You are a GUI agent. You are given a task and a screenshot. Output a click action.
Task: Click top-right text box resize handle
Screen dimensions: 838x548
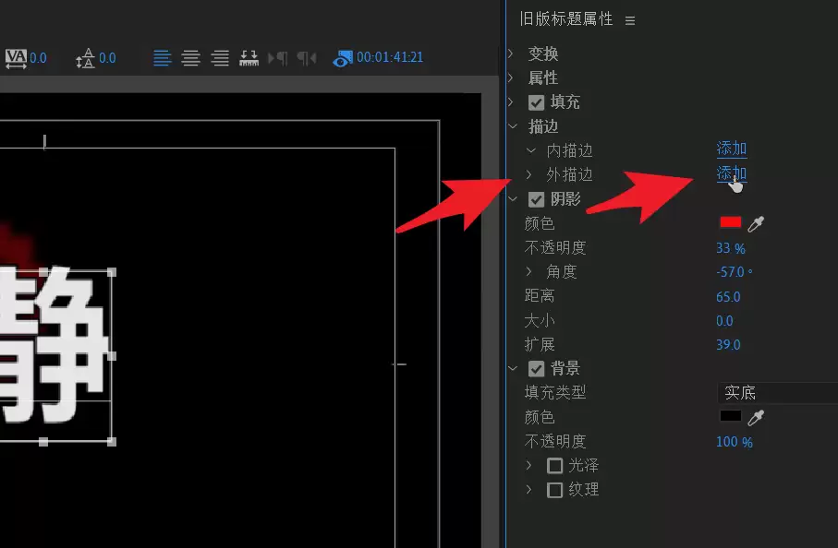tap(112, 273)
